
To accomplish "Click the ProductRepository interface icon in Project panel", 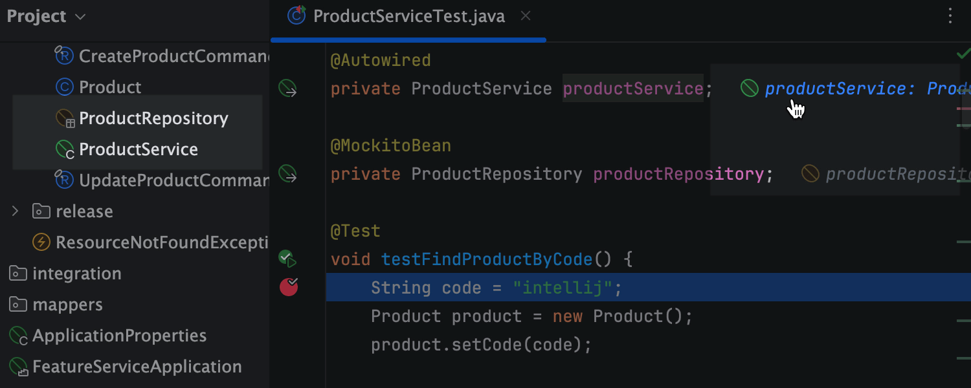I will click(64, 118).
